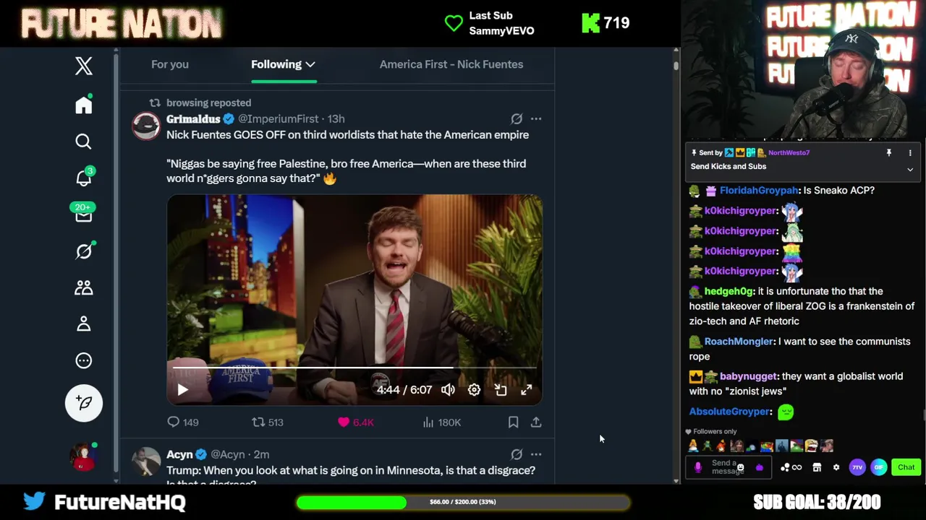Open the Explore search icon
This screenshot has width=926, height=520.
(84, 142)
